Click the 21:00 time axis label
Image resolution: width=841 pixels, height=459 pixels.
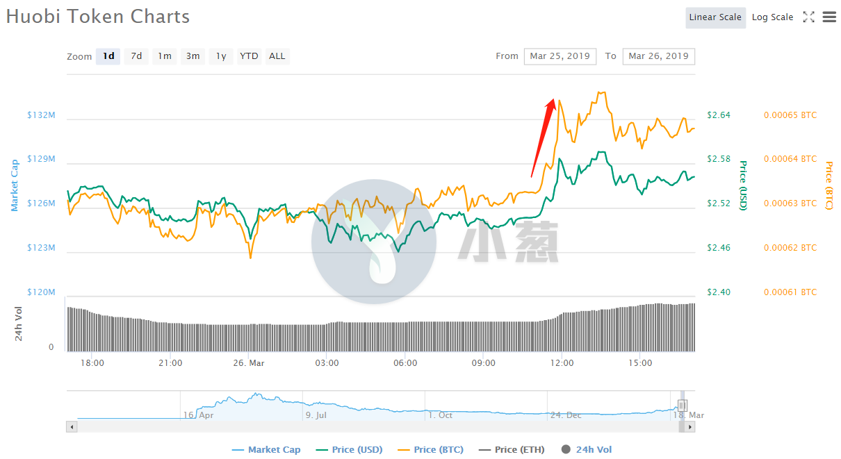170,363
